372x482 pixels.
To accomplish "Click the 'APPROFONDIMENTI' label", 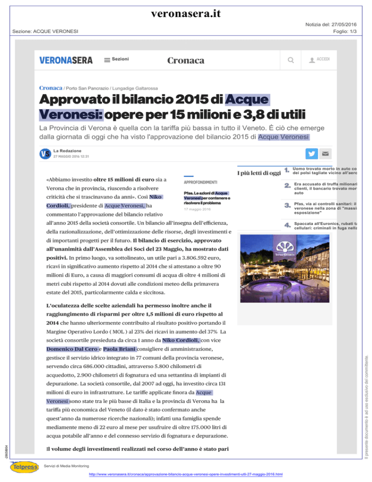I will click(200, 182).
